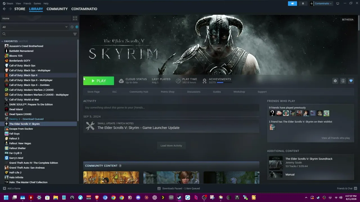Click the achievements progress bar
This screenshot has height=202, width=360.
pyautogui.click(x=224, y=82)
